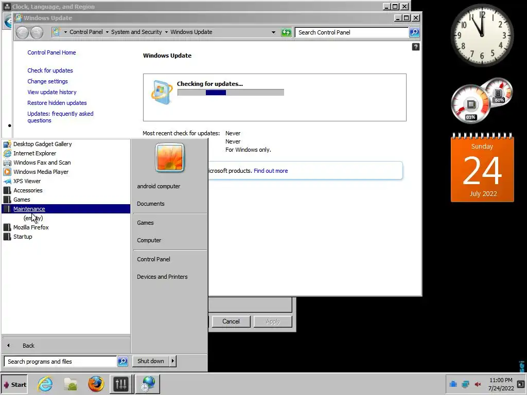Select the Control Panel breadcrumb

pos(86,32)
